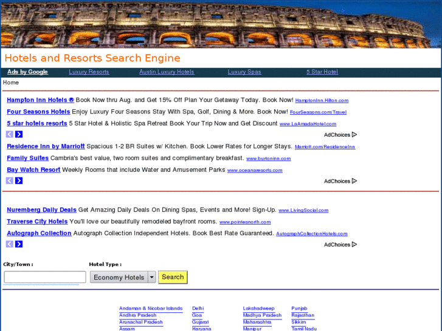Click next arrow below Bay Watch Resort ad
This screenshot has width=442, height=331.
[x=19, y=180]
